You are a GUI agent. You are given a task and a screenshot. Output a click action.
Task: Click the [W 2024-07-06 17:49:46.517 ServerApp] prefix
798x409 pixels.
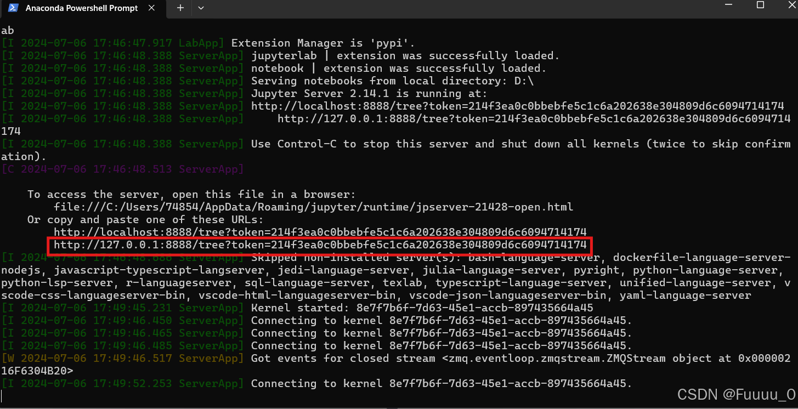click(123, 358)
